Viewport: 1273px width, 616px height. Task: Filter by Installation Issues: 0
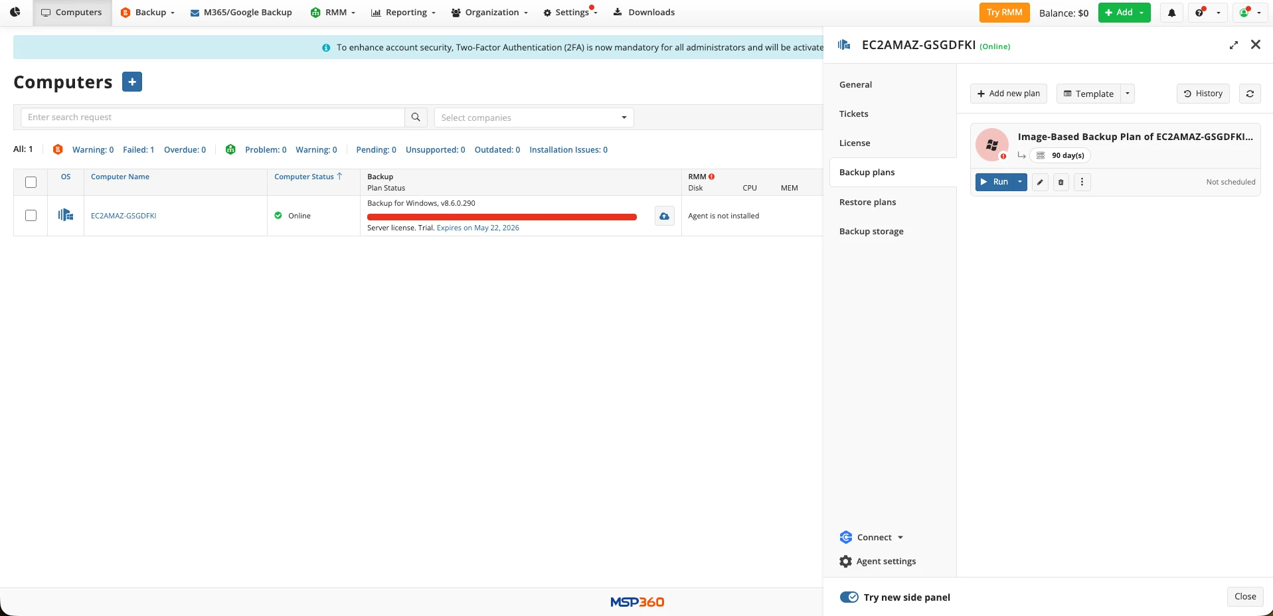568,149
